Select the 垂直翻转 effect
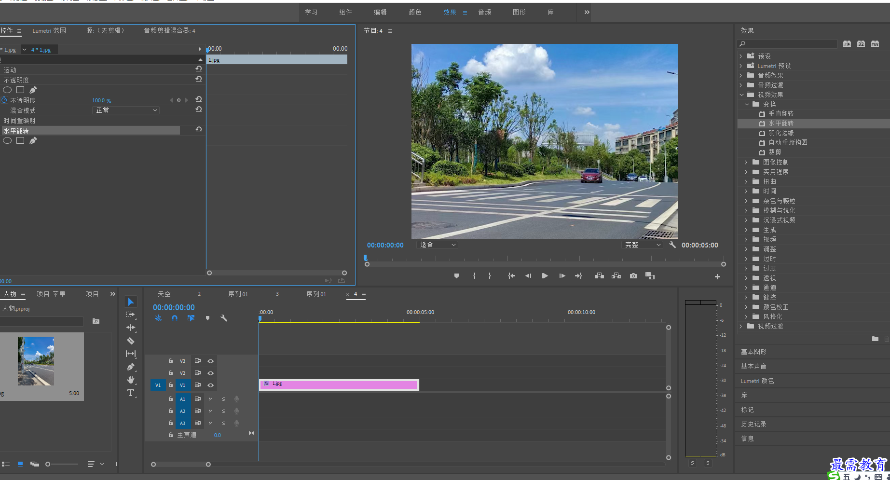890x480 pixels. (x=781, y=113)
